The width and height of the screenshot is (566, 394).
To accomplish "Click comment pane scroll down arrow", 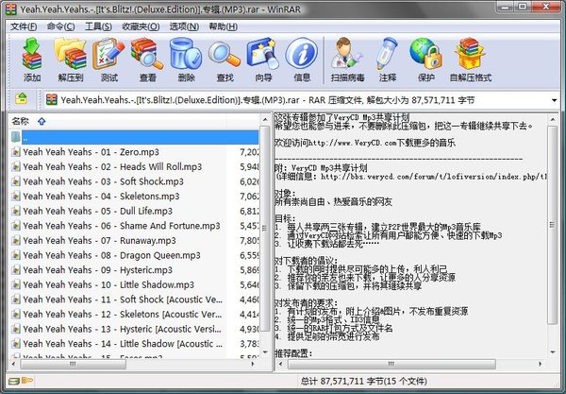I will 552,352.
